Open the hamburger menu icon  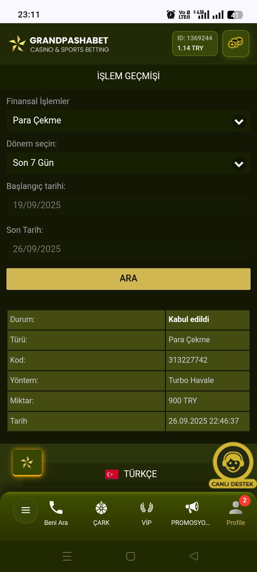click(26, 510)
